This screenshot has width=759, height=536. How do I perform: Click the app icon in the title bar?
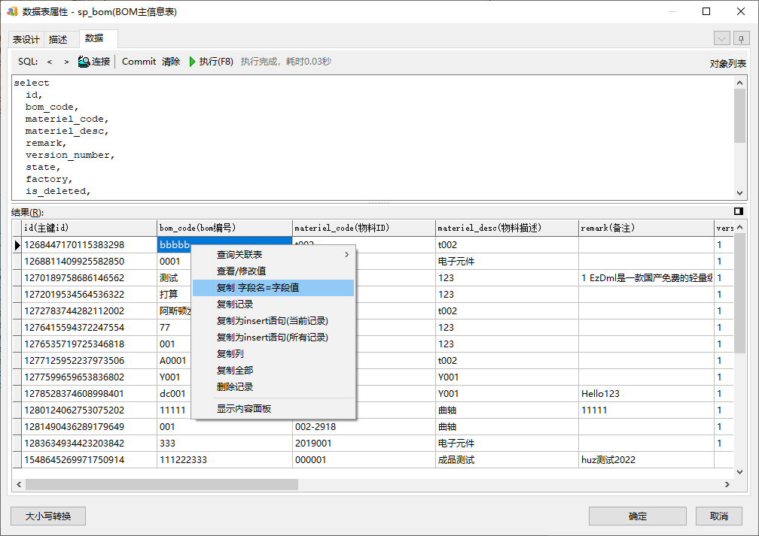tap(12, 12)
